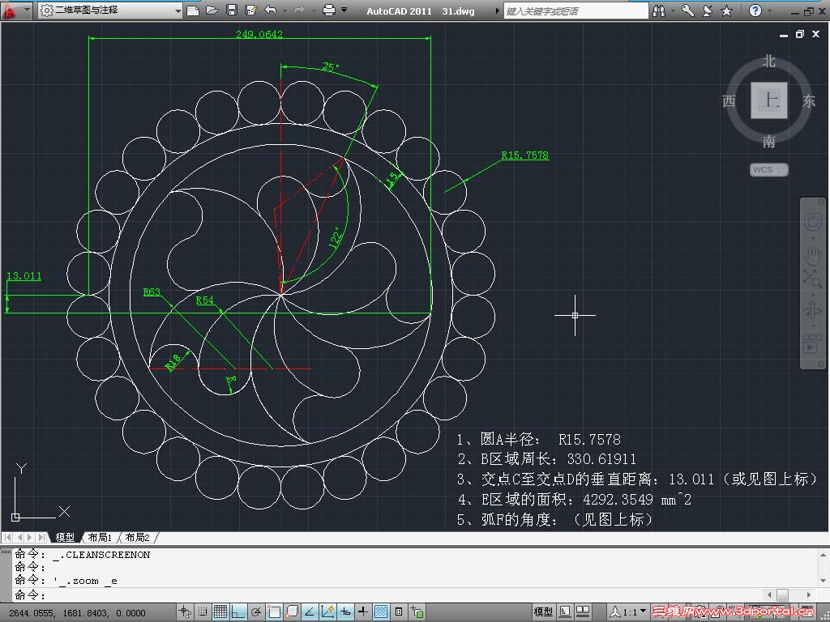This screenshot has height=622, width=830.
Task: Switch to the 布局1 layout tab
Action: point(100,538)
